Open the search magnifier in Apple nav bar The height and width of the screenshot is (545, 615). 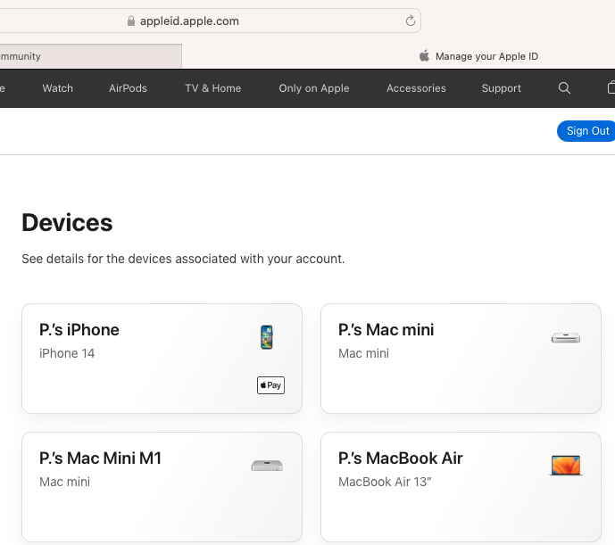pyautogui.click(x=564, y=87)
